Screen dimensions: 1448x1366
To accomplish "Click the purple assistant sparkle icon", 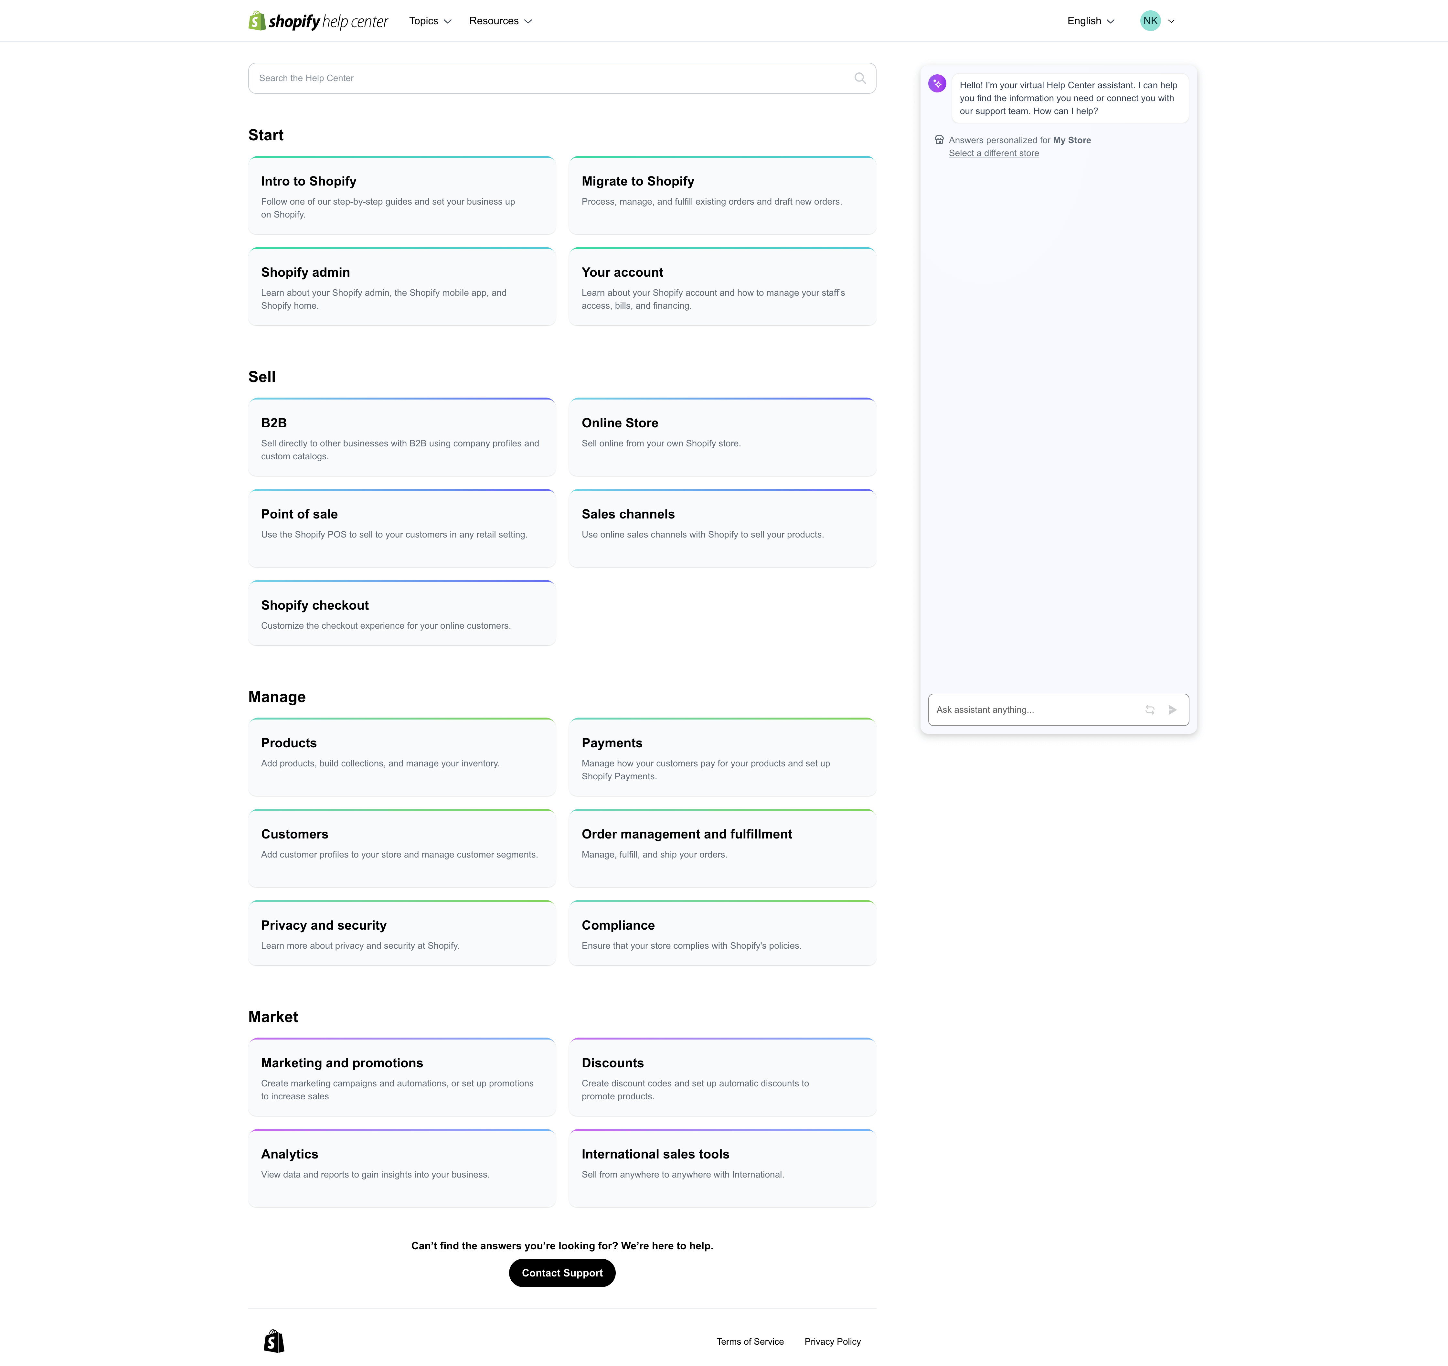I will 937,84.
